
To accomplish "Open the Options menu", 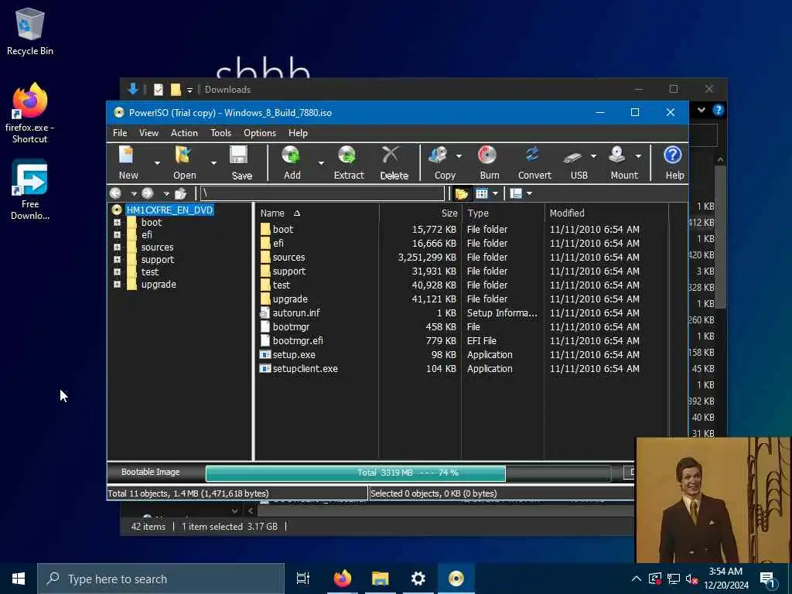I will point(260,133).
